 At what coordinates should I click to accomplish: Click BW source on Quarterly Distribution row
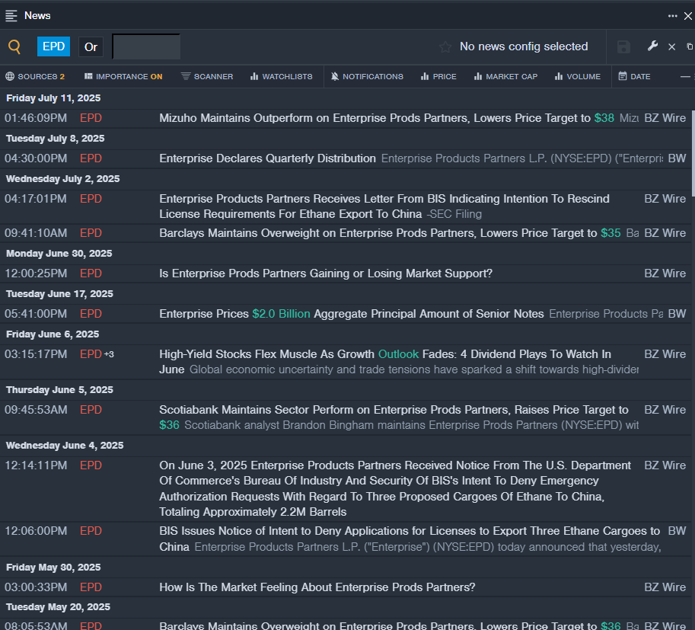[x=677, y=158]
